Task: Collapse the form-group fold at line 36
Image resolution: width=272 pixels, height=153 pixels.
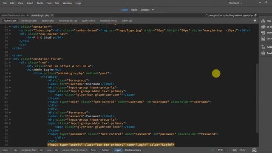Action: click(x=10, y=80)
